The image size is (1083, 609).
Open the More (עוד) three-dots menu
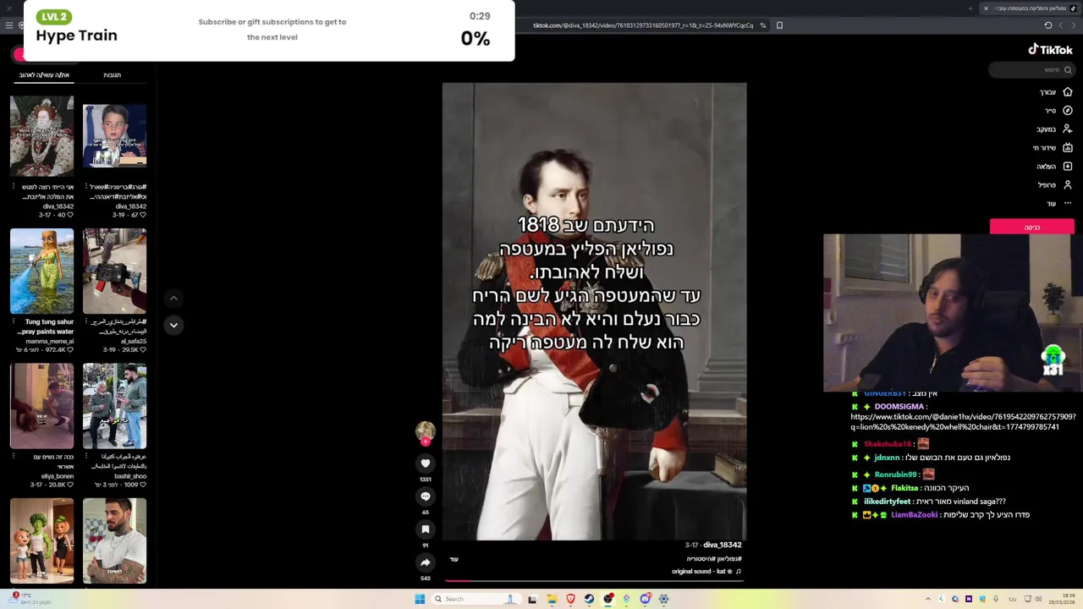pos(1058,204)
